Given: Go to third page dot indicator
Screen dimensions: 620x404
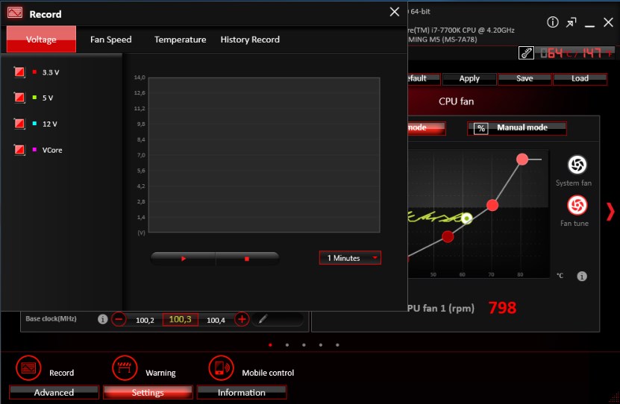Looking at the screenshot, I should coord(304,345).
